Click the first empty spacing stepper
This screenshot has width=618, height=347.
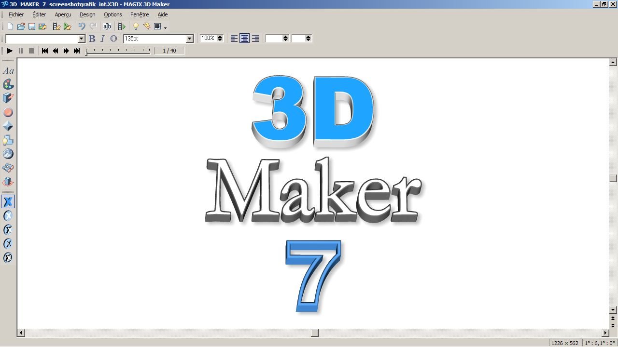pyautogui.click(x=285, y=39)
